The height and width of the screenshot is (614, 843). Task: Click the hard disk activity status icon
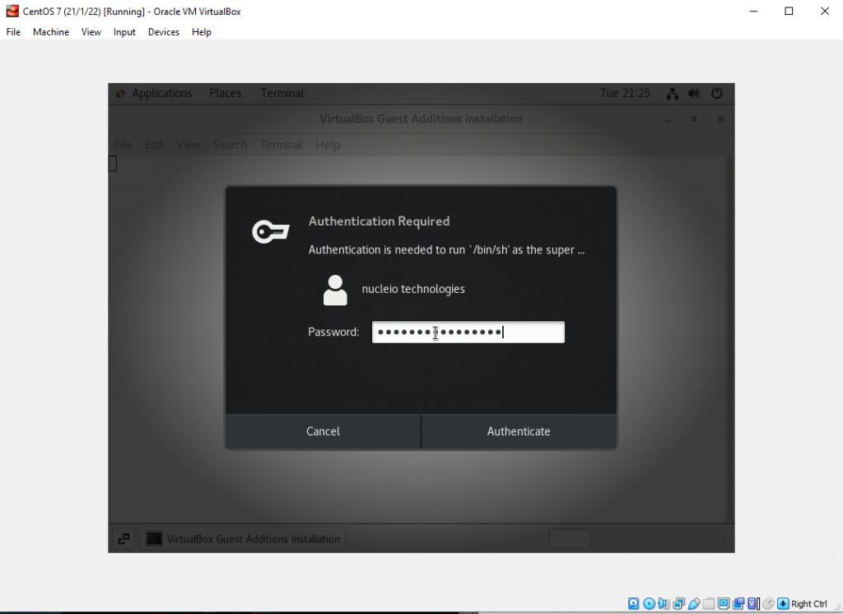[634, 604]
